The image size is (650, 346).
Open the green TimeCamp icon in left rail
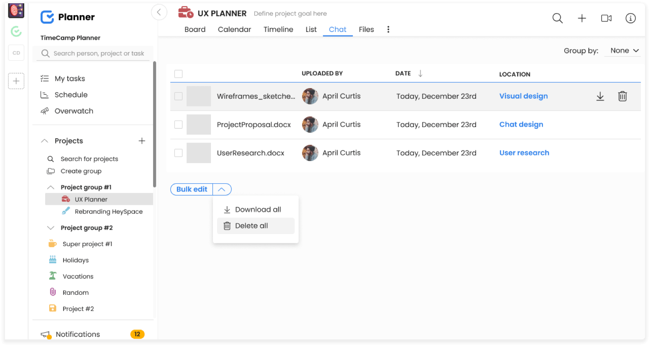pyautogui.click(x=16, y=31)
